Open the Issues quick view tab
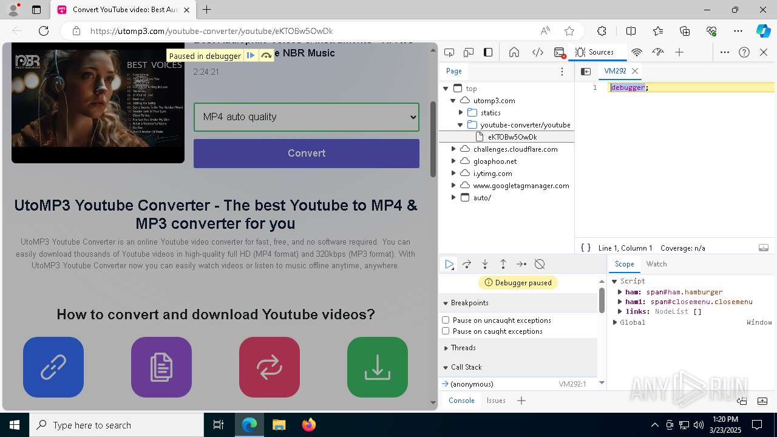This screenshot has height=437, width=777. 496,401
